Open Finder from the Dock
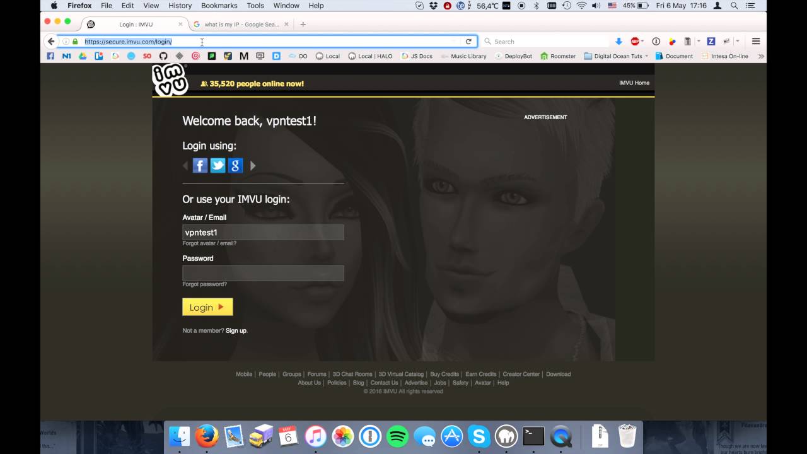 (x=180, y=436)
